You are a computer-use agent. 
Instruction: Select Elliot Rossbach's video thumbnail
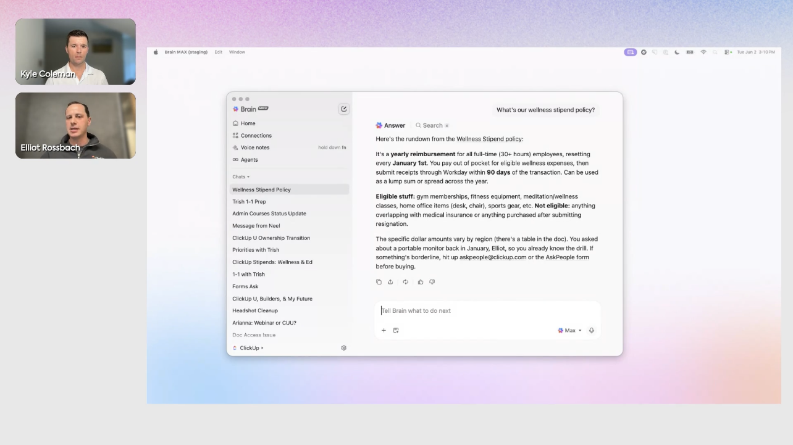coord(75,125)
